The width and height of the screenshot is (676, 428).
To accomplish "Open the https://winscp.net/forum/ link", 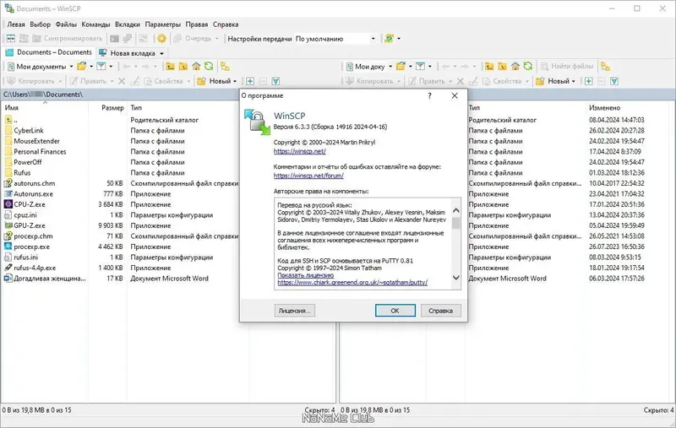I will tap(308, 176).
